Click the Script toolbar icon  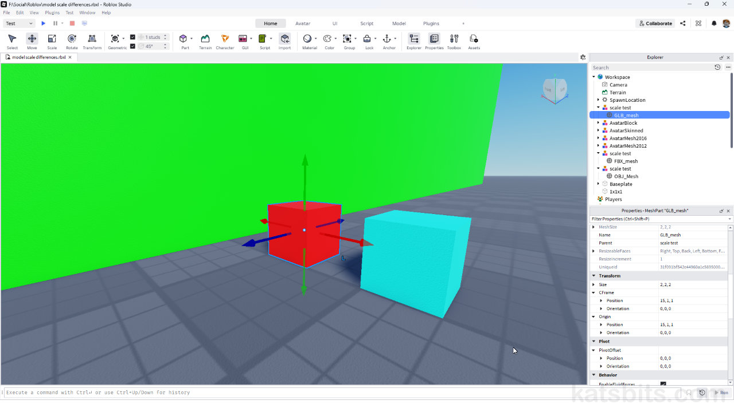click(x=262, y=38)
